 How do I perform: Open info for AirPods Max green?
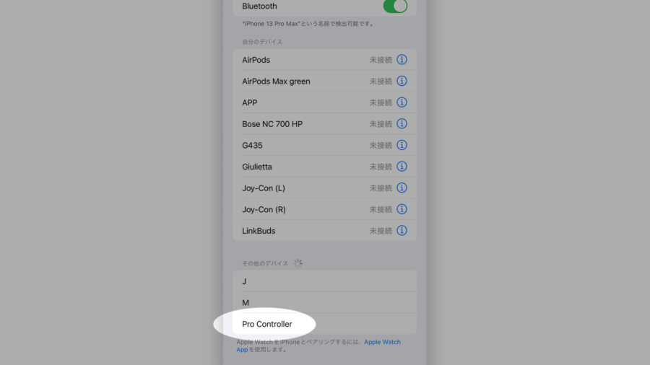point(402,81)
